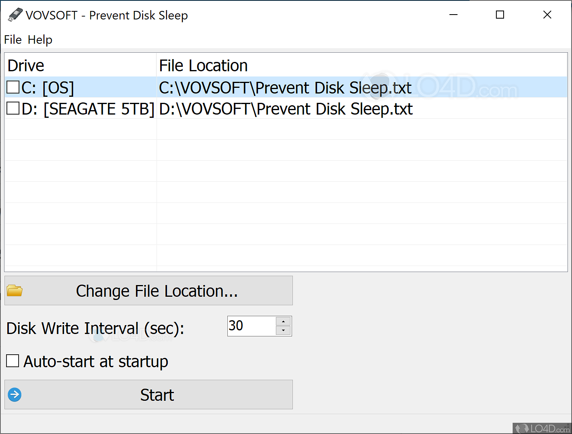Select the C:\VOVSOFT file path text
The height and width of the screenshot is (434, 572).
(285, 87)
